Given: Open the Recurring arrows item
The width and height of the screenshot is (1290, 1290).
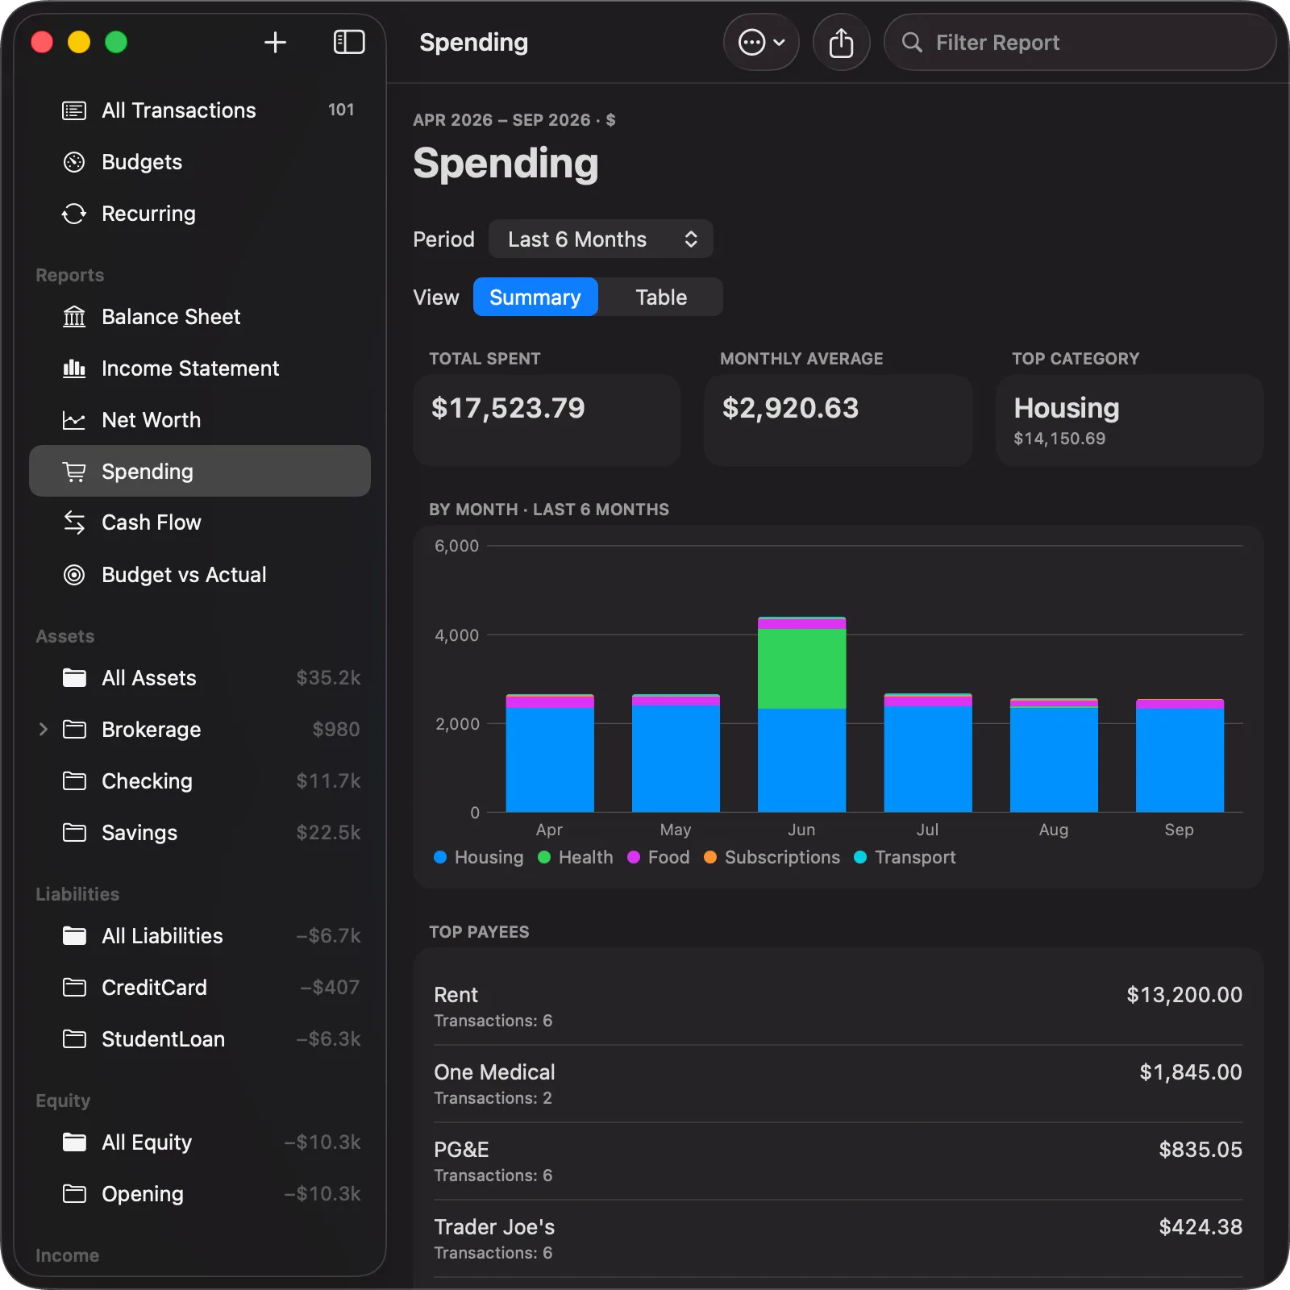Looking at the screenshot, I should [x=200, y=214].
